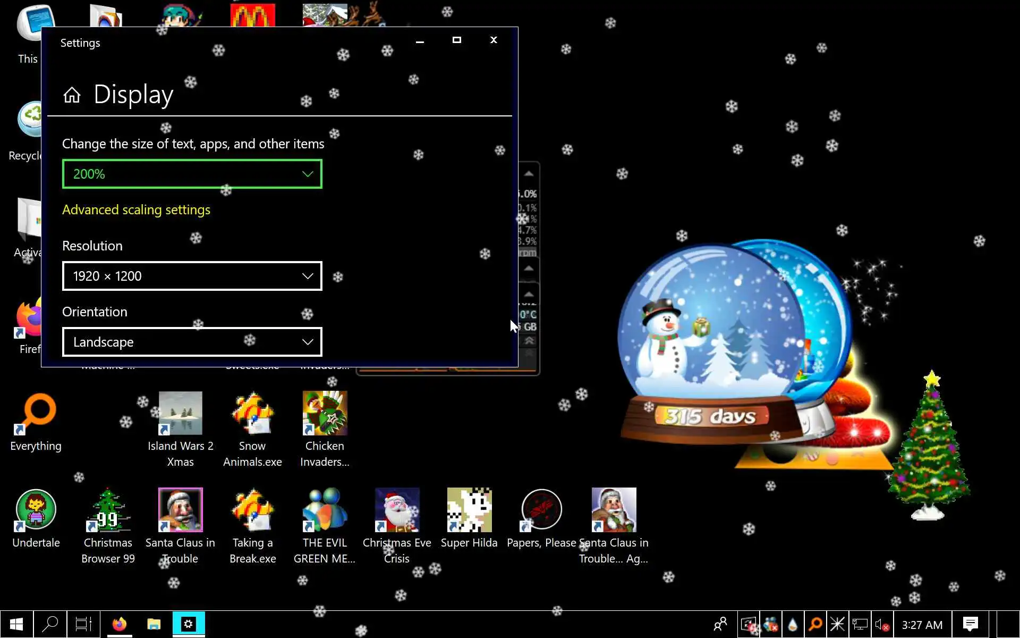The image size is (1020, 638).
Task: Launch Christmas Browser 99 icon
Action: (108, 510)
